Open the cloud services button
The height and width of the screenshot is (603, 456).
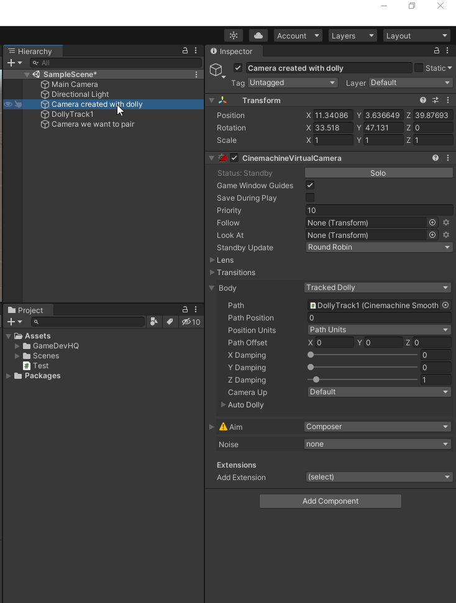[x=258, y=36]
